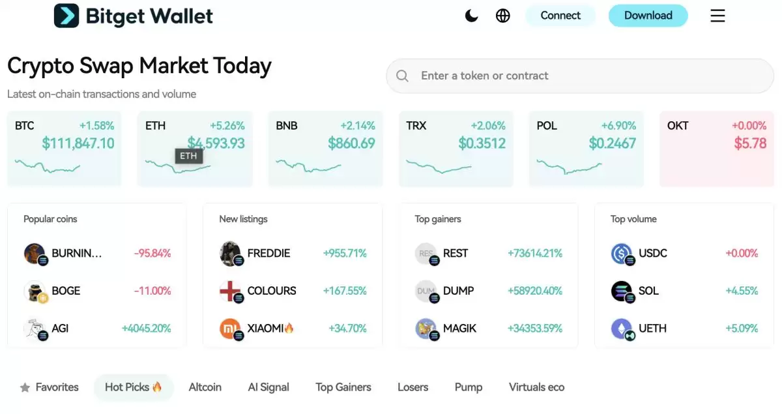Open the BTC price card
Image resolution: width=782 pixels, height=414 pixels.
click(65, 149)
